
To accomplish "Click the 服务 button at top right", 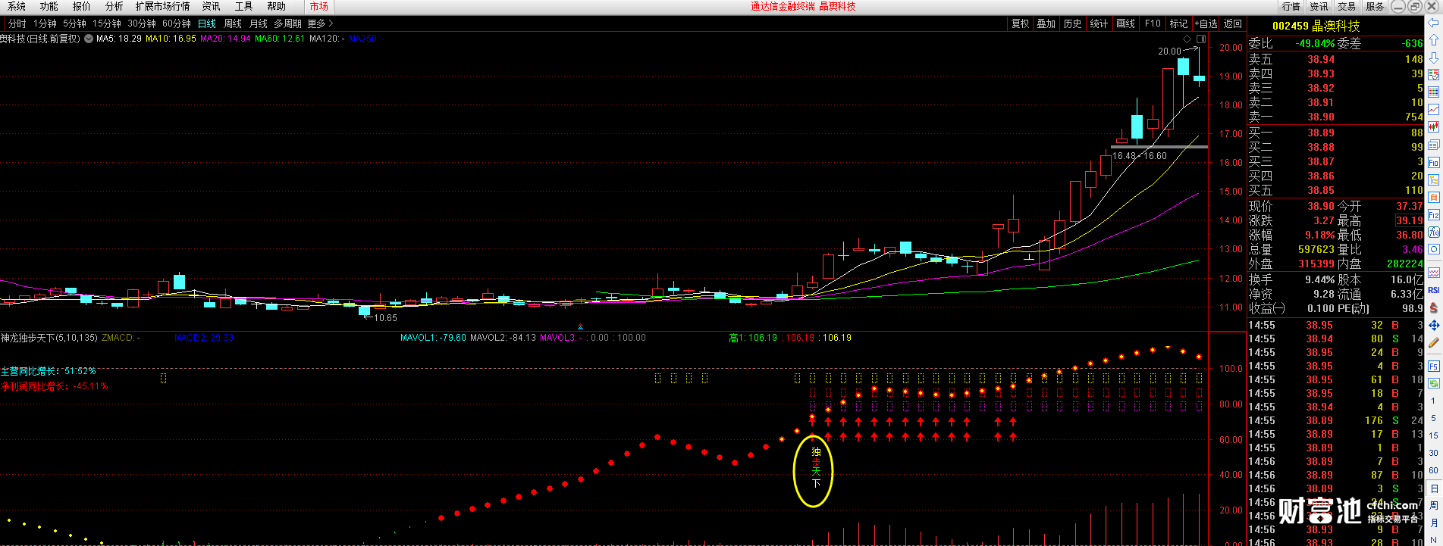I will tap(1375, 6).
